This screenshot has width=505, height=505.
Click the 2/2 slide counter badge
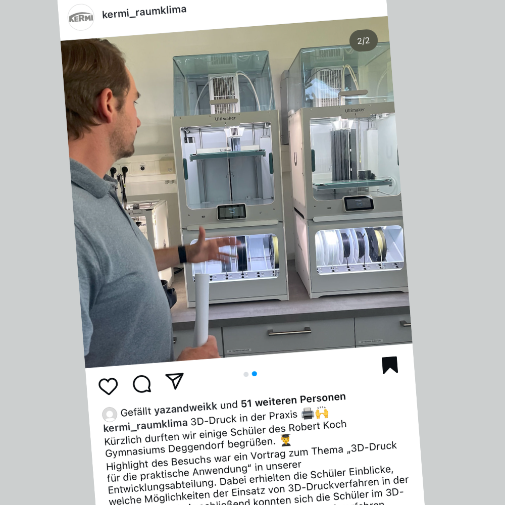[x=363, y=40]
